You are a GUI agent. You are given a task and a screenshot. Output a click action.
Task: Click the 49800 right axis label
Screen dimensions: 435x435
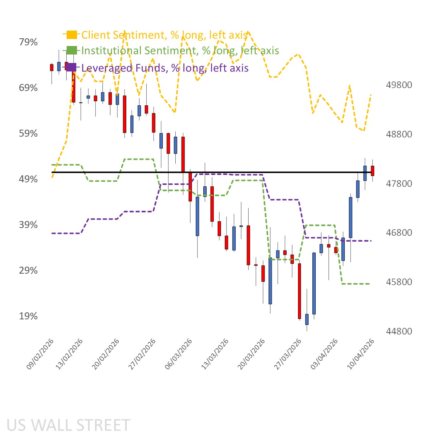[399, 85]
